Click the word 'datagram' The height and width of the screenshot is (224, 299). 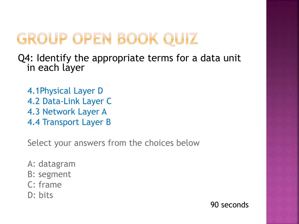57,164
